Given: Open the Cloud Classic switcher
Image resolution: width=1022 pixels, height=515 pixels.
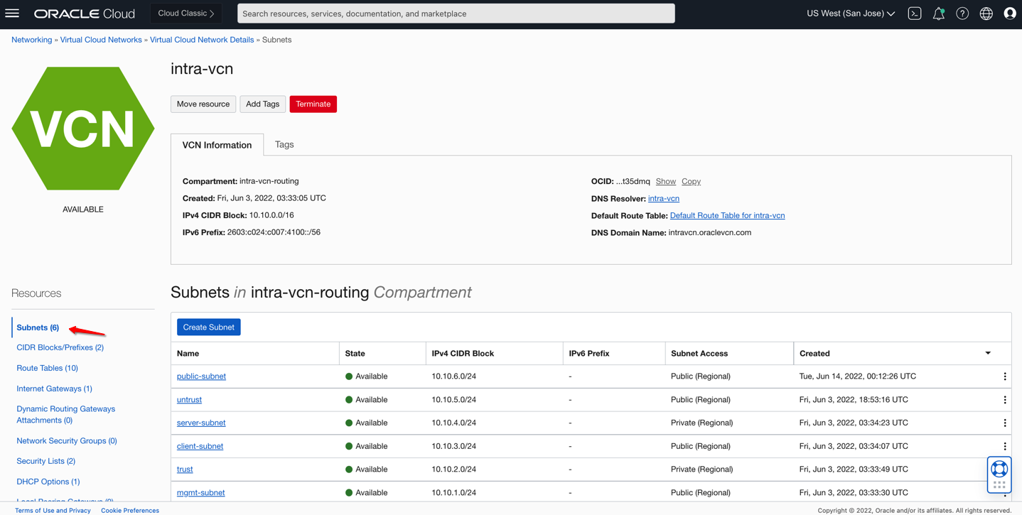Looking at the screenshot, I should (186, 13).
